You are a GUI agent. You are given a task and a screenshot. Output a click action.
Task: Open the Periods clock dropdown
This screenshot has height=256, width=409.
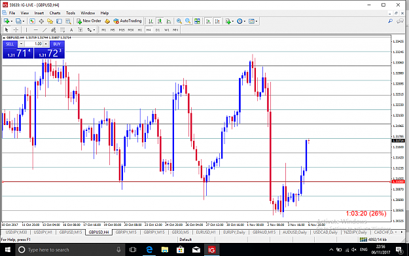click(241, 21)
